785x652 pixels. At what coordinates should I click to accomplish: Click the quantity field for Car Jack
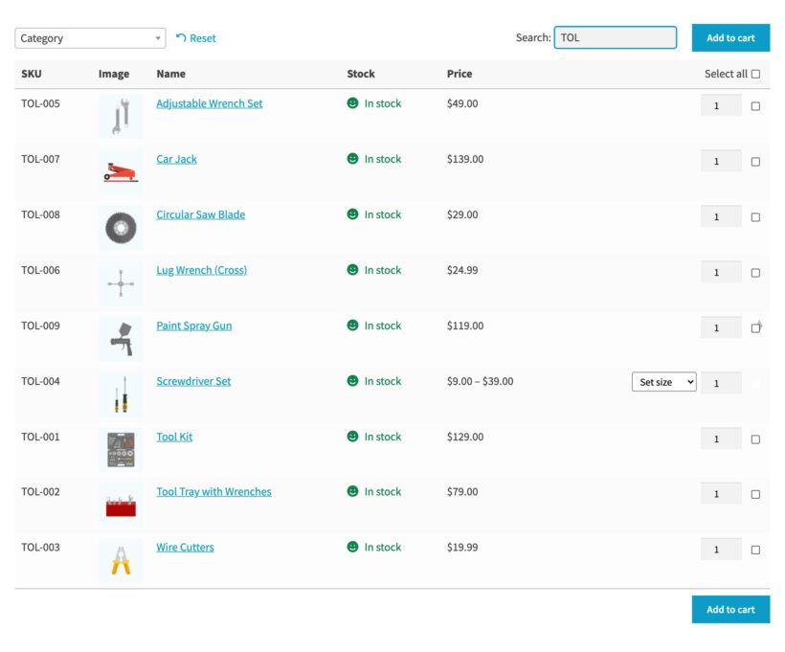pyautogui.click(x=721, y=161)
